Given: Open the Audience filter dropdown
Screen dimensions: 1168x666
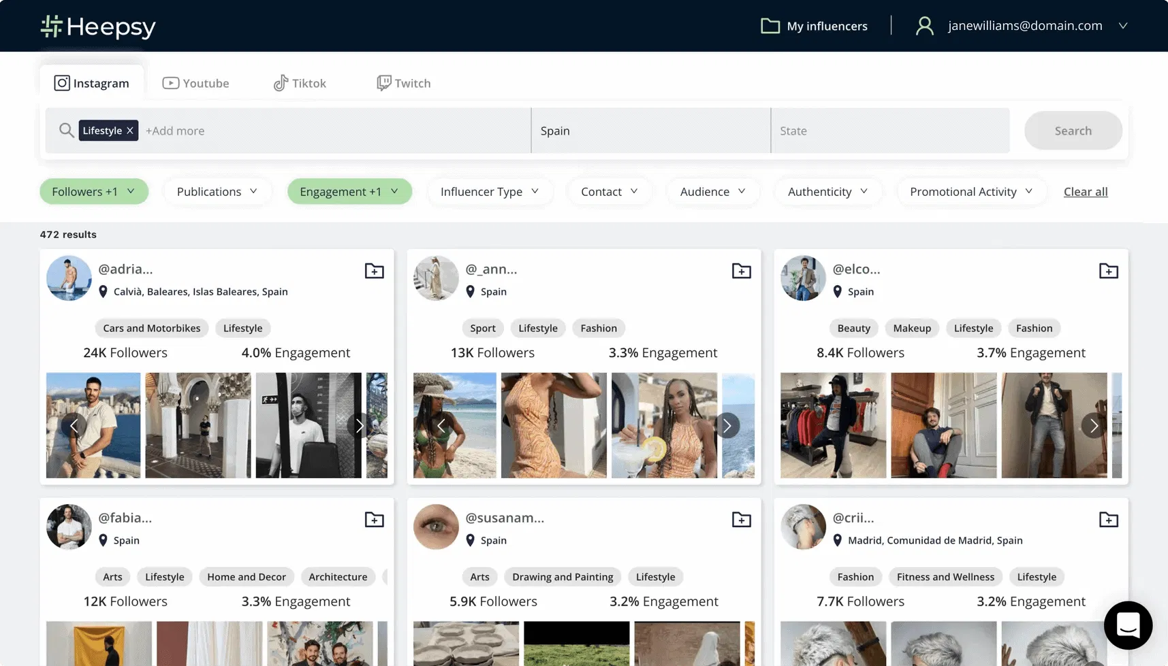Looking at the screenshot, I should 712,192.
